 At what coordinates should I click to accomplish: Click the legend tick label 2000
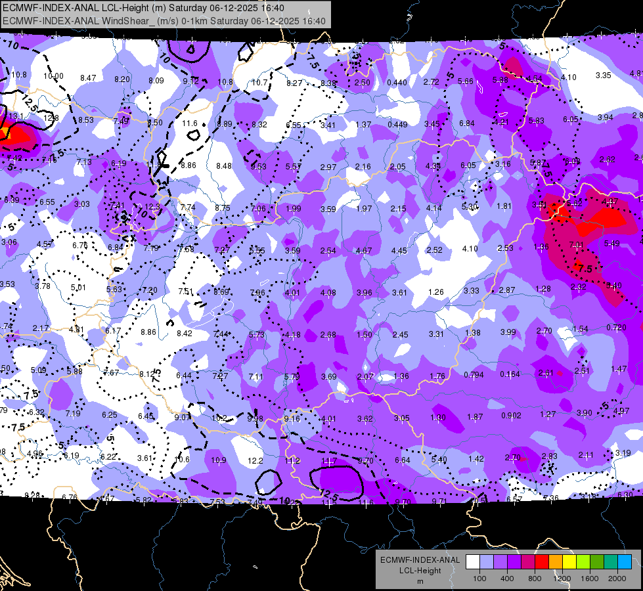tap(617, 579)
